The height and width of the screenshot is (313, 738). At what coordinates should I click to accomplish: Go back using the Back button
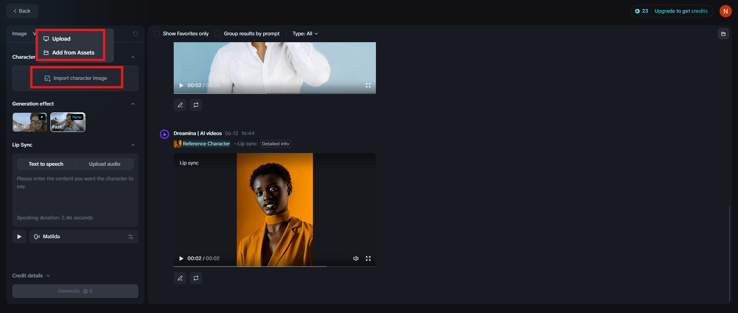click(x=22, y=11)
